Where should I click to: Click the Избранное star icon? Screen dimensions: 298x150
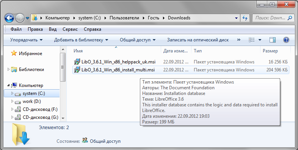coord(14,53)
